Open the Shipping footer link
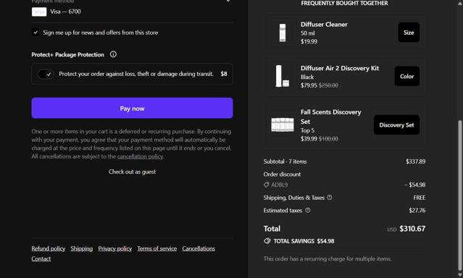 81,248
